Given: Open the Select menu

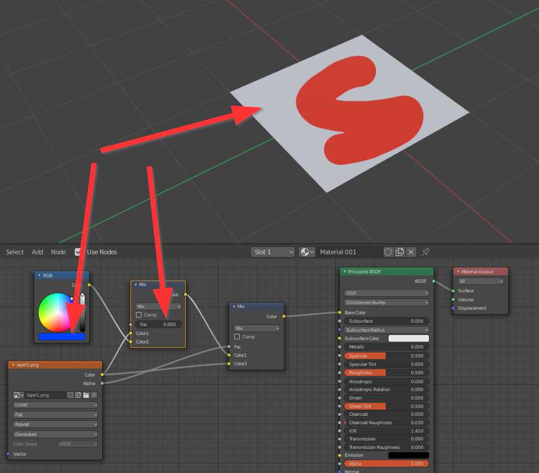Looking at the screenshot, I should click(15, 252).
